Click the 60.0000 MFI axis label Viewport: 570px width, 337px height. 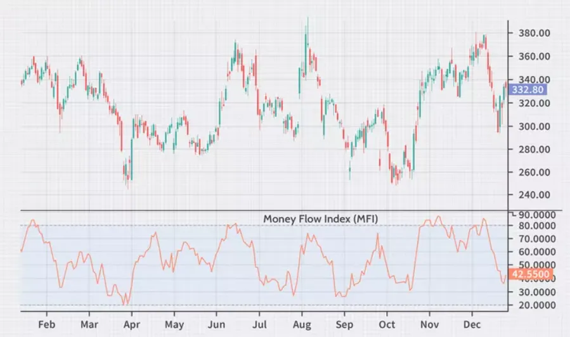[537, 251]
